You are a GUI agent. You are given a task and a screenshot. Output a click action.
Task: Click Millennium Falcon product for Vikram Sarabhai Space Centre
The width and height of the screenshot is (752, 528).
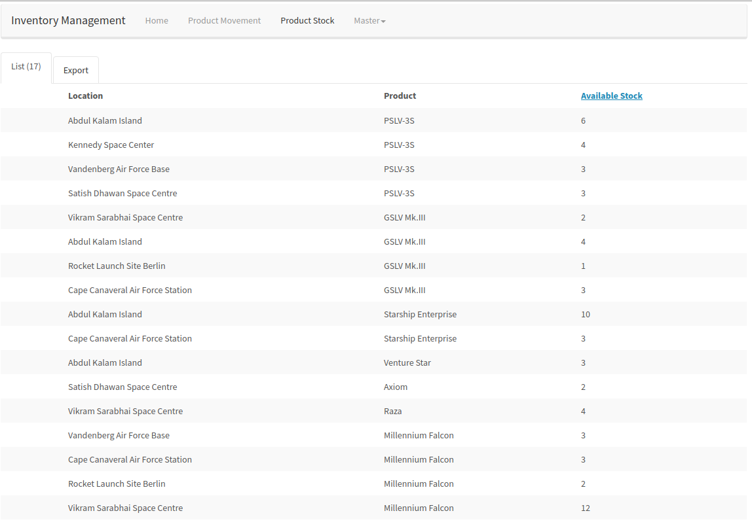[419, 508]
